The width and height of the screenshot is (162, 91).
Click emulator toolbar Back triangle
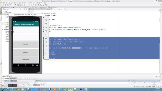pos(46,46)
